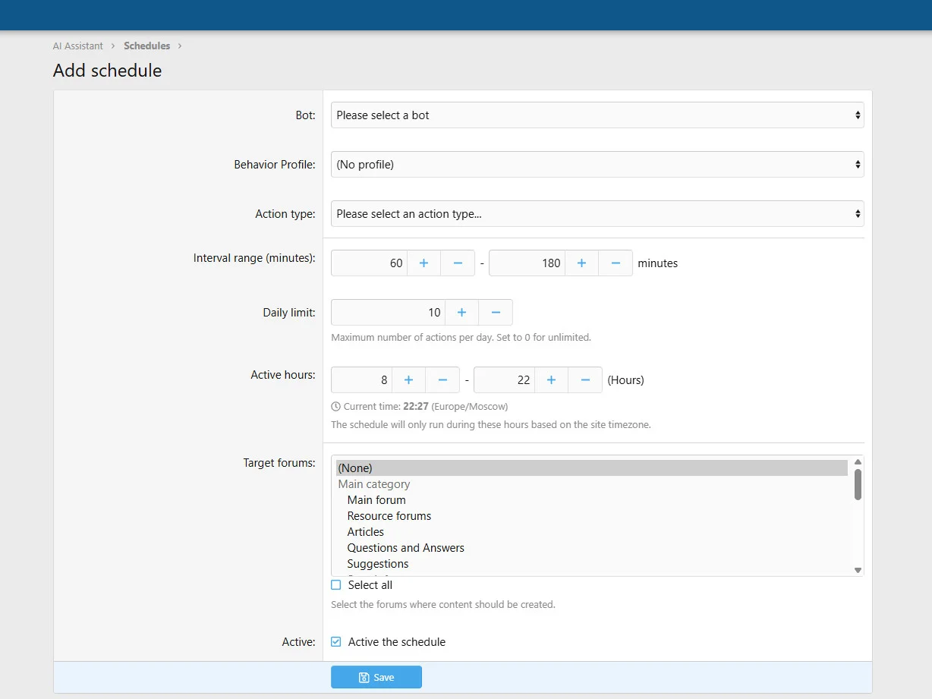
Task: Navigate to AI Assistant breadcrumb link
Action: coord(78,46)
